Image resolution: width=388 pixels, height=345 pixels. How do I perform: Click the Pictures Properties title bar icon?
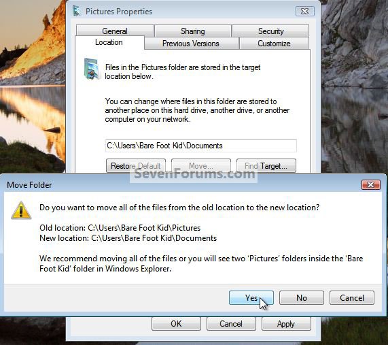pyautogui.click(x=77, y=11)
